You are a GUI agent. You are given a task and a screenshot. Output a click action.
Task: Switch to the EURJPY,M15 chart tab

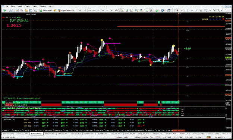click(185, 134)
